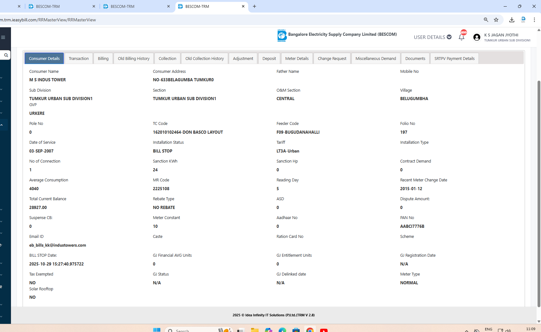Click the MR Code value 2225108
Screen dimensions: 541x332
point(161,189)
